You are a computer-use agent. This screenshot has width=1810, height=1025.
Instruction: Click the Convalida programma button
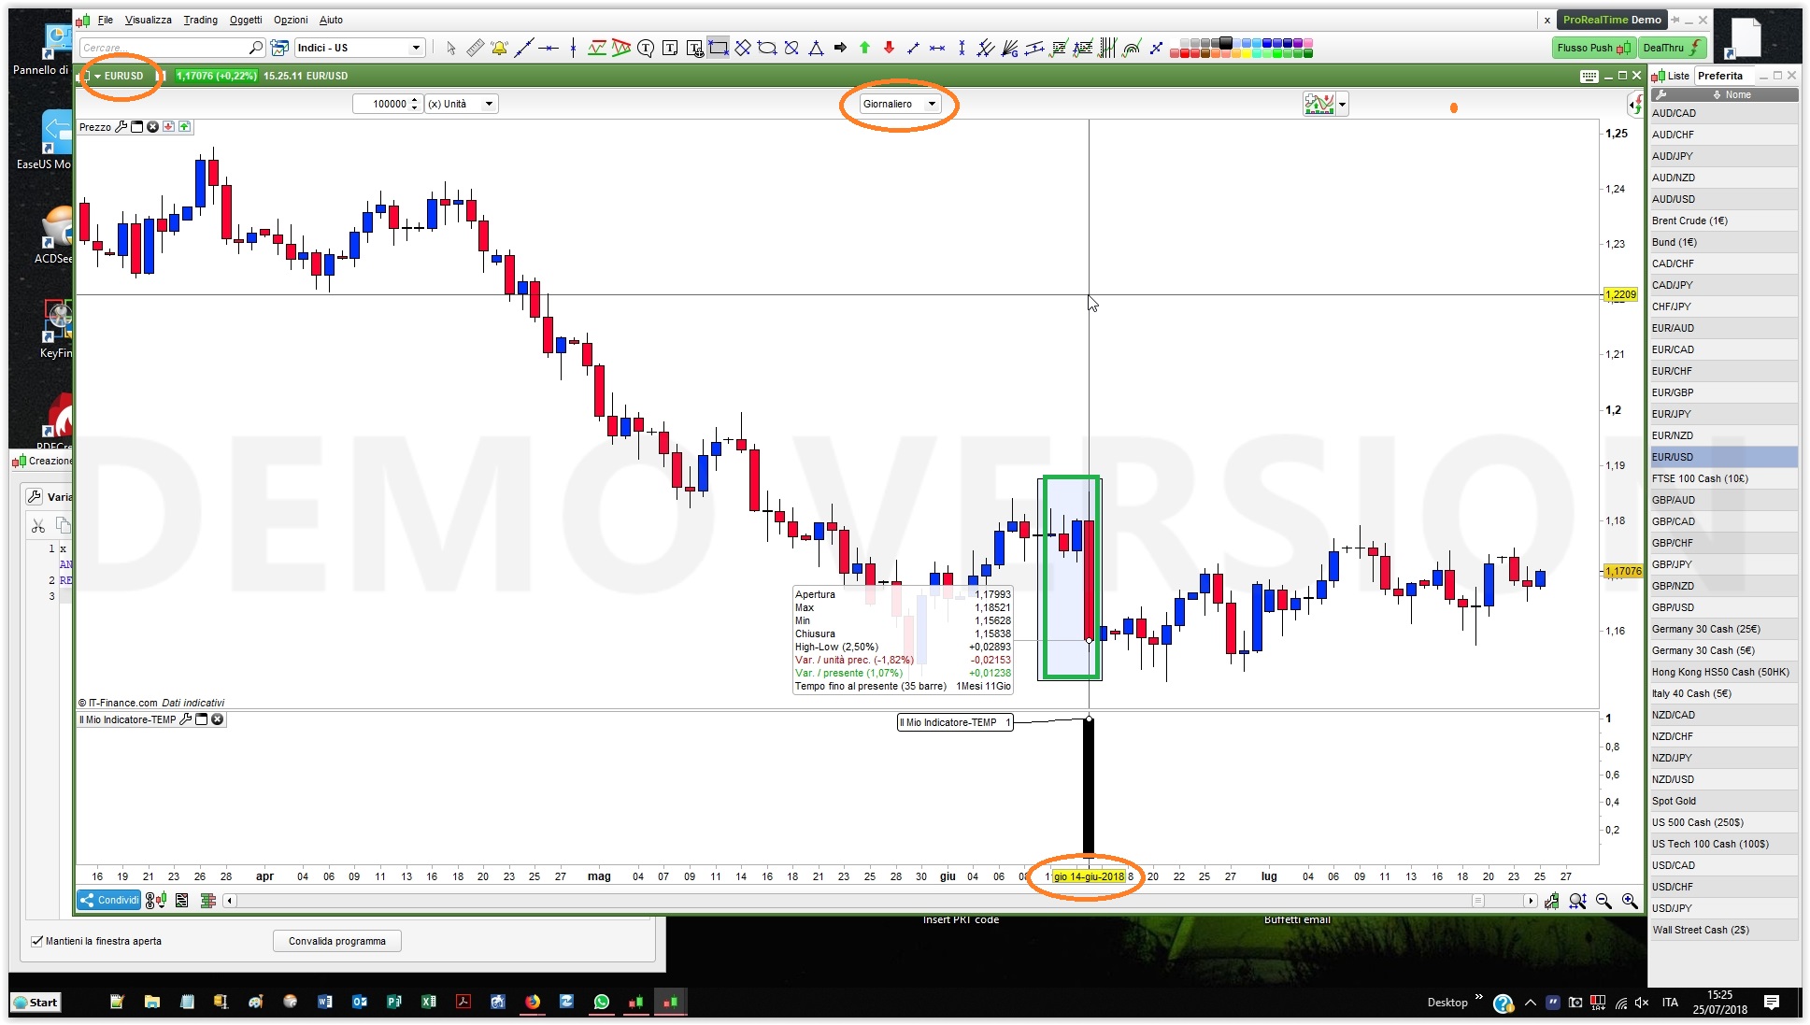(336, 941)
